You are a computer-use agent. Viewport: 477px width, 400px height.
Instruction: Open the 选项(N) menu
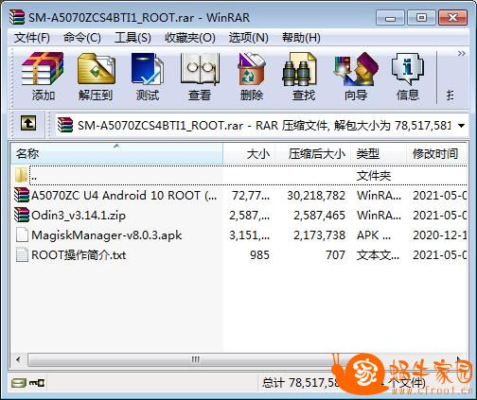pos(249,38)
